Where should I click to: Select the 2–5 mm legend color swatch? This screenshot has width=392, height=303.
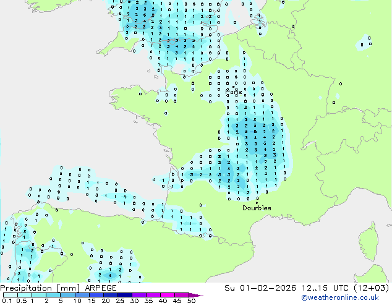click(53, 295)
